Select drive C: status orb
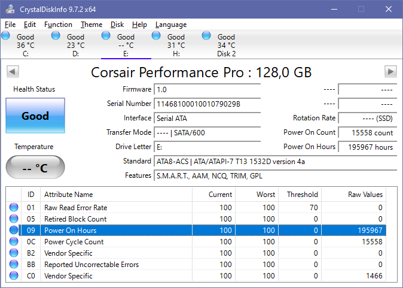The image size is (403, 288). pyautogui.click(x=6, y=37)
